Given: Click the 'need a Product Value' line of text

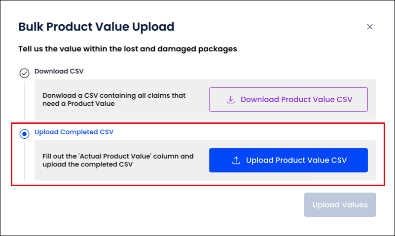Looking at the screenshot, I should tap(78, 104).
